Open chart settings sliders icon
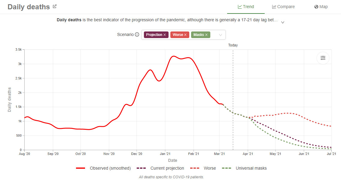 [x=323, y=58]
